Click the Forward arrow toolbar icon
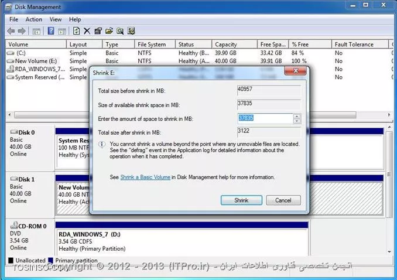This screenshot has width=397, height=280. pyautogui.click(x=22, y=31)
